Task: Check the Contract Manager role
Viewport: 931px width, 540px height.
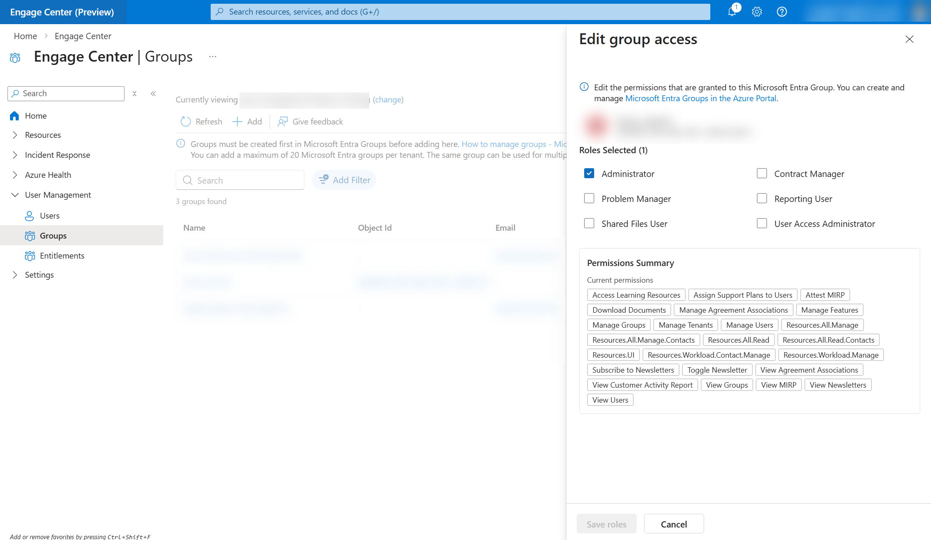Action: [x=762, y=173]
